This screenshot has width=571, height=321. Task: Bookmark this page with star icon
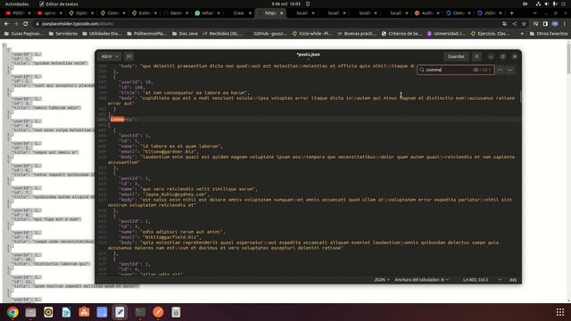(524, 24)
